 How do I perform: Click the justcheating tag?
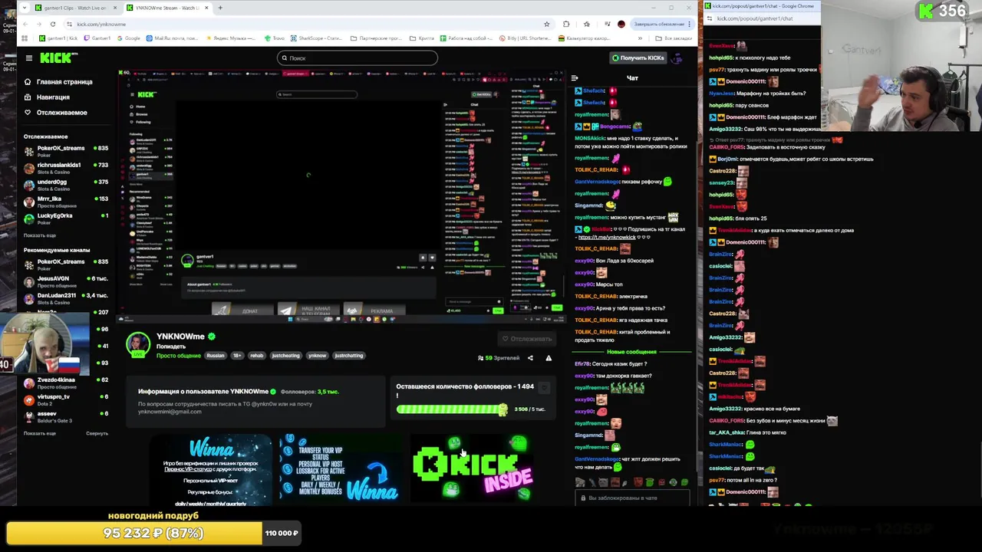(285, 356)
